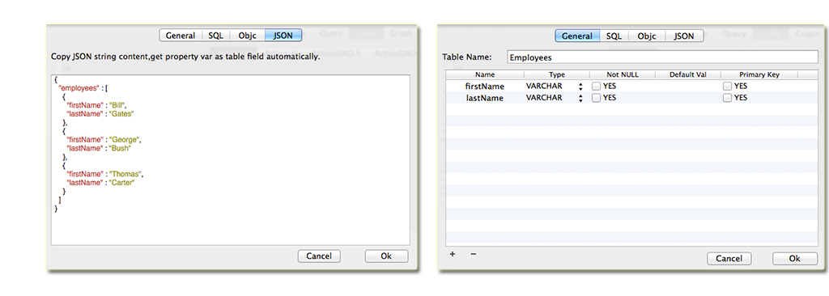Click inside the JSON text editor area
Screen dimensions: 829x296
point(231,159)
